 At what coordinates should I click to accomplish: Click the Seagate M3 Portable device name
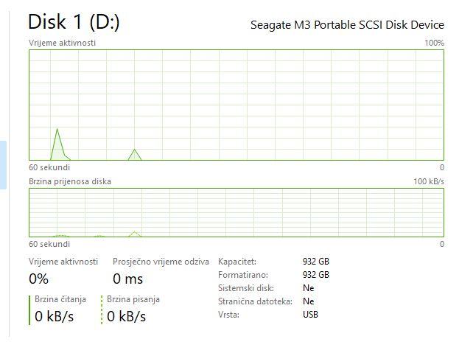[348, 25]
